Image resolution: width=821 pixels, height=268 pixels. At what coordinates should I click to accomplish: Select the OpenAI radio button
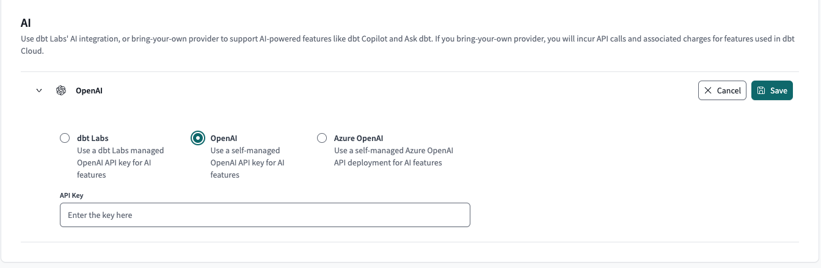tap(198, 138)
